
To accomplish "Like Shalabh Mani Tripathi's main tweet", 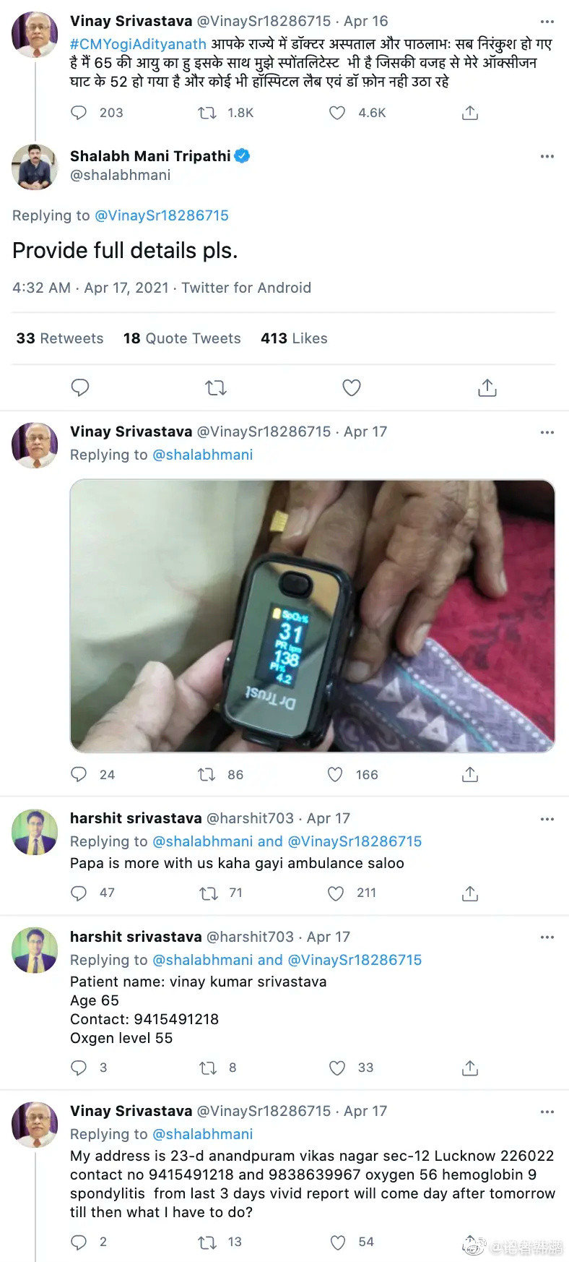I will point(352,388).
